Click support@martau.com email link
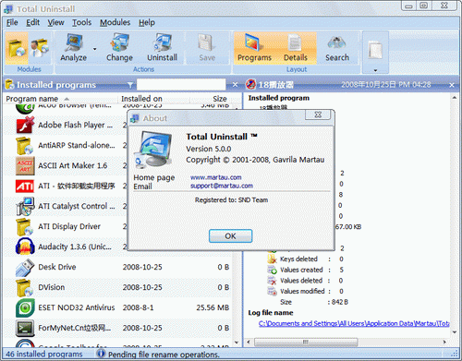 (222, 186)
